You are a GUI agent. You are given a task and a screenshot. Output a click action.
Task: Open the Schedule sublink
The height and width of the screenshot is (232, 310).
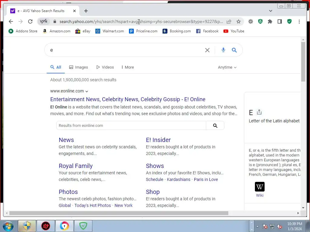click(155, 179)
